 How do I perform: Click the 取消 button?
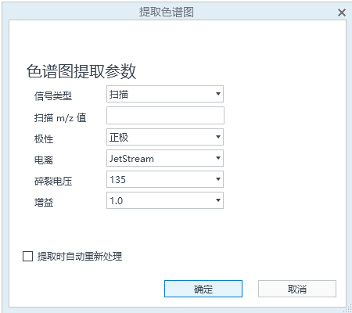(x=297, y=289)
